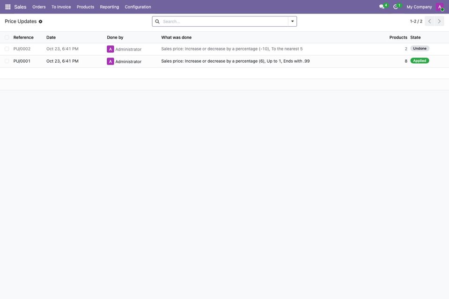Expand the search options dropdown arrow
This screenshot has height=299, width=449.
(292, 21)
